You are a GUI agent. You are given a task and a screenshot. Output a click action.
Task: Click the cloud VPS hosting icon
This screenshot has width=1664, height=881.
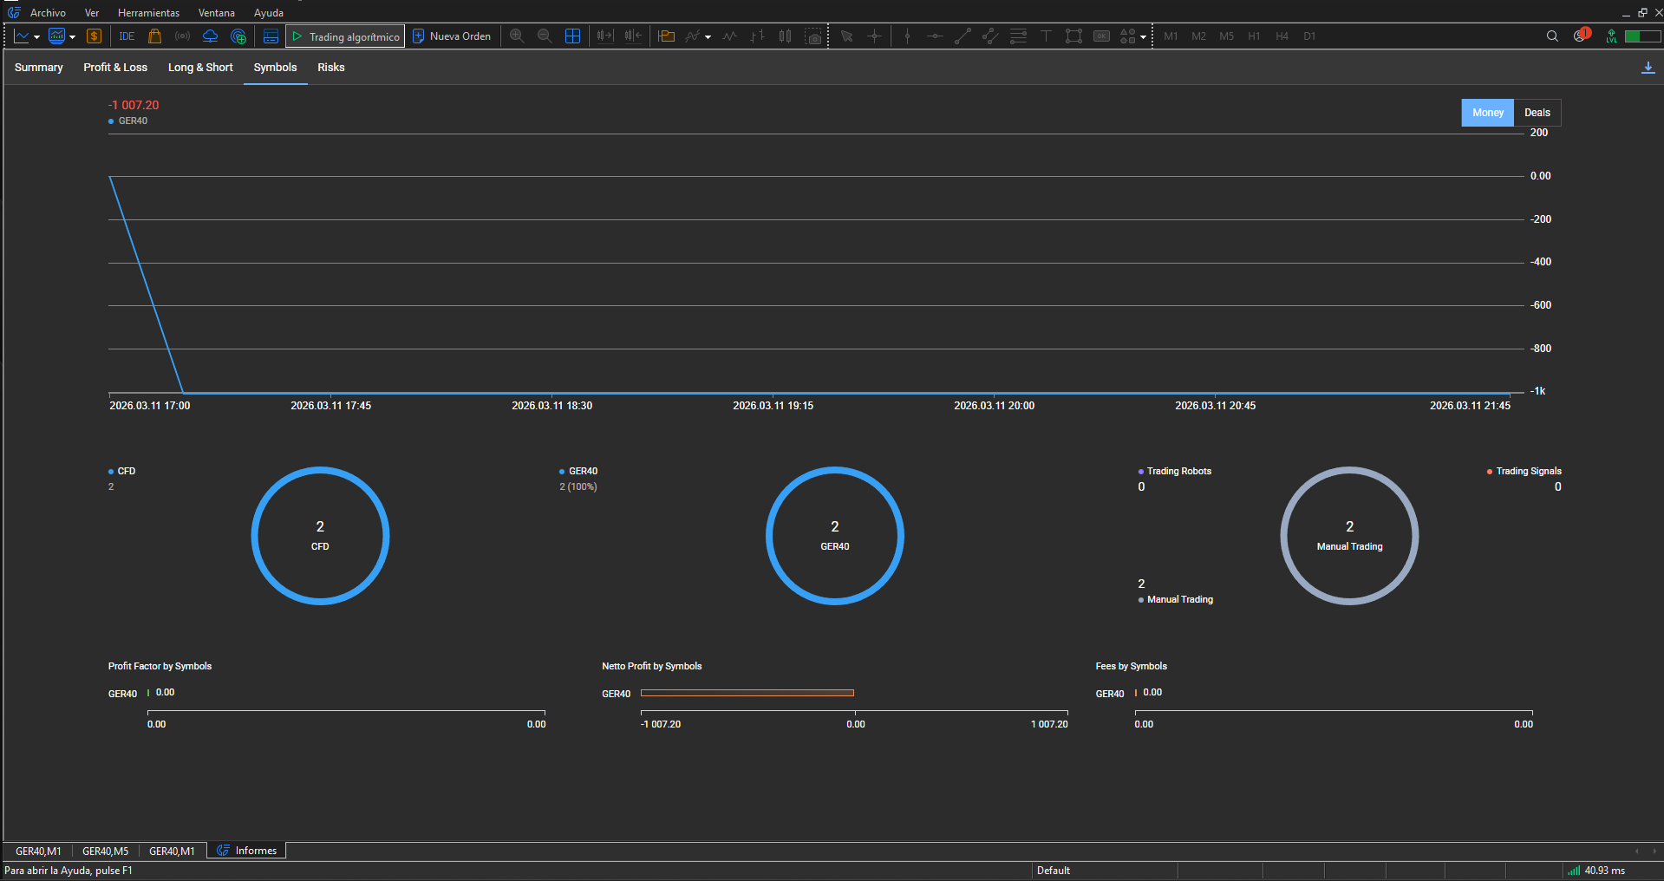[x=210, y=36]
